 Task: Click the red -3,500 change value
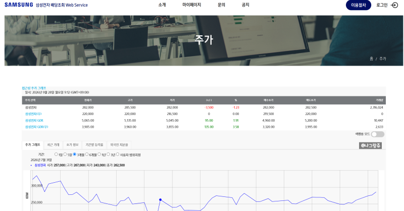coord(209,108)
